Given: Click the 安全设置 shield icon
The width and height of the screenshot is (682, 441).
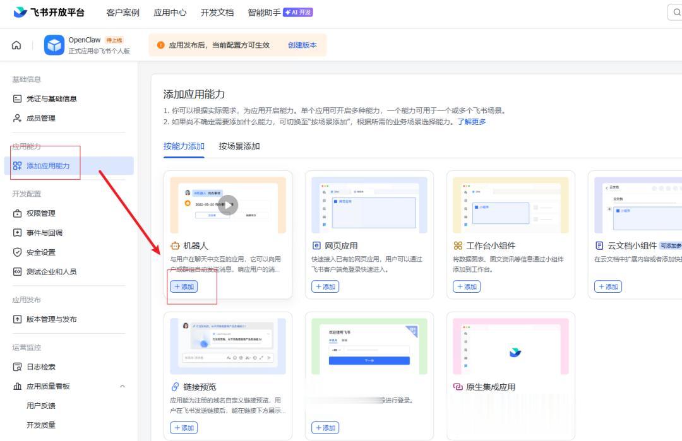Looking at the screenshot, I should (x=18, y=252).
